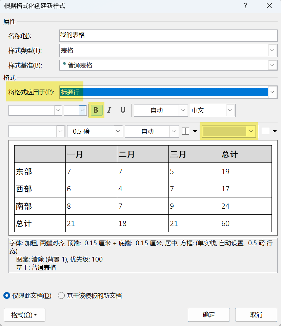The image size is (281, 326).
Task: Click the 格式(O) menu button
Action: (x=24, y=315)
